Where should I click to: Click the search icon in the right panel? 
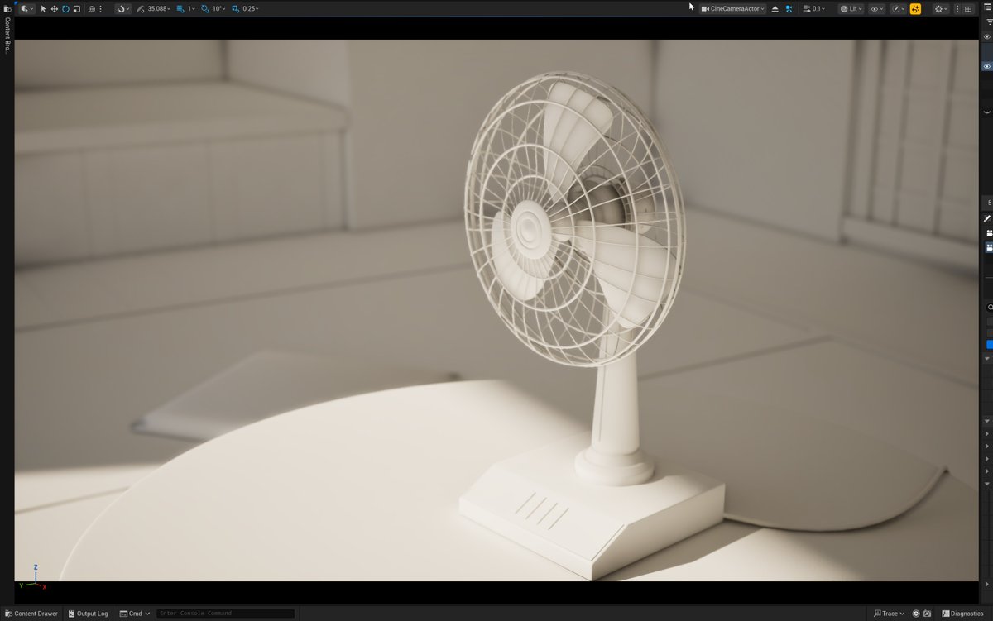[990, 307]
